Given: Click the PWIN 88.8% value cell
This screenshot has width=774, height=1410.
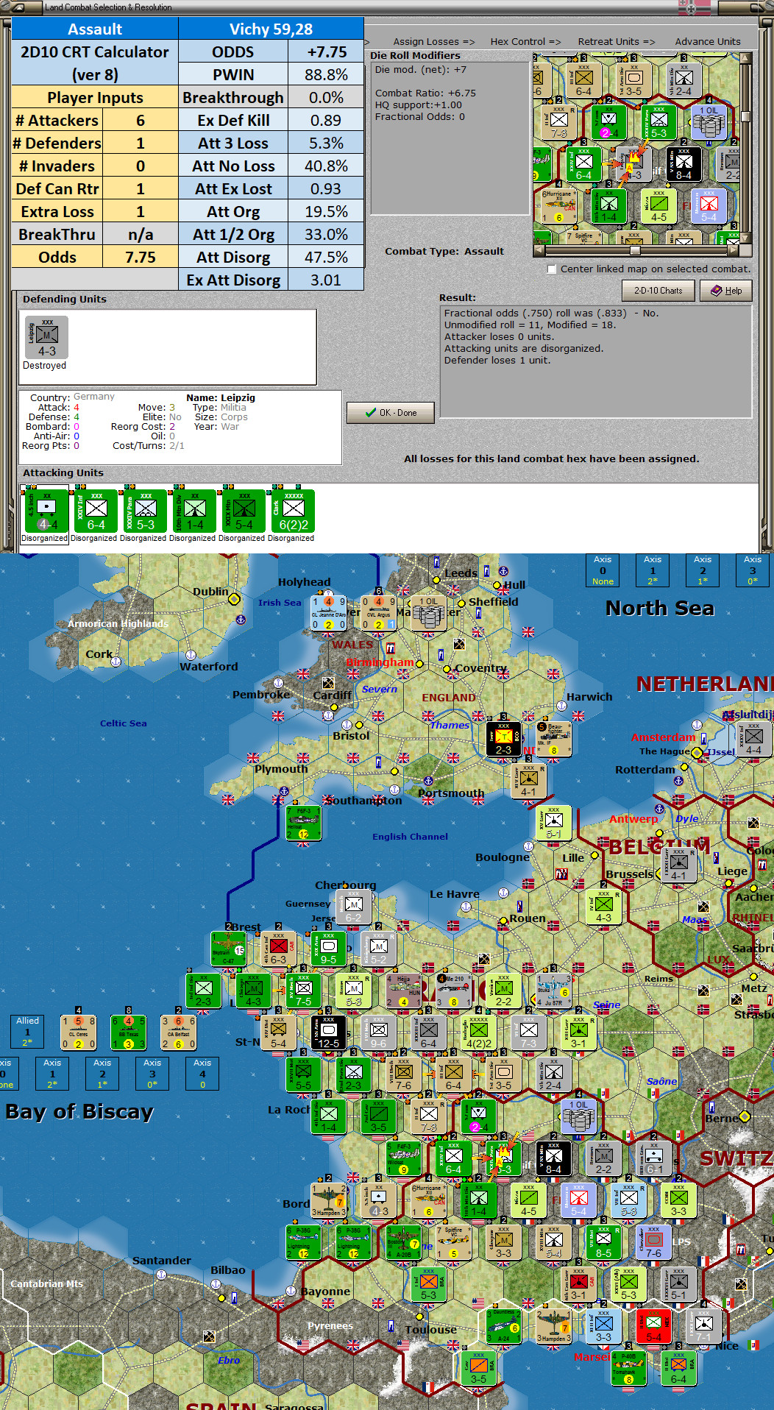Looking at the screenshot, I should coord(326,74).
